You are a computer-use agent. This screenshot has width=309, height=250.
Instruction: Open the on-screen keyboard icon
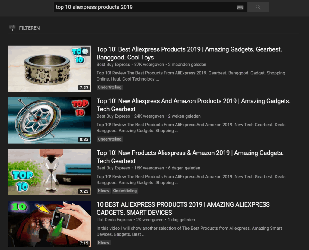point(240,8)
